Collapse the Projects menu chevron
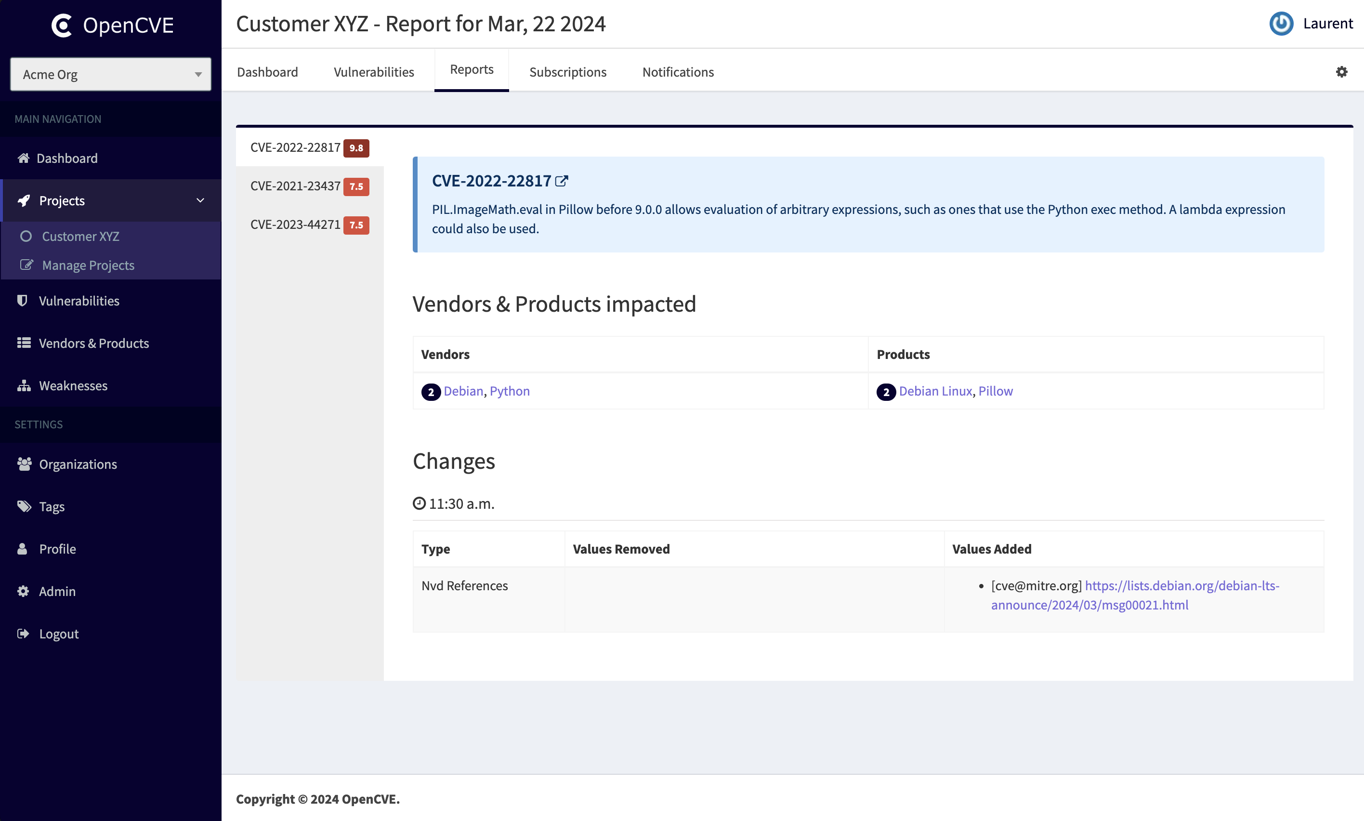This screenshot has width=1364, height=821. (200, 200)
